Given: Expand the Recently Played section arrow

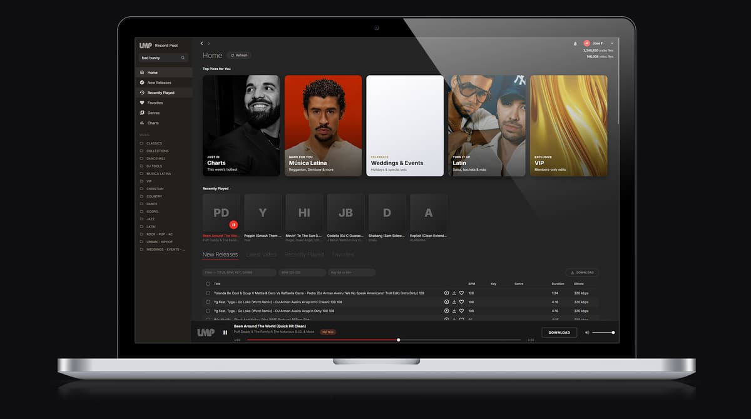Looking at the screenshot, I should pos(230,188).
